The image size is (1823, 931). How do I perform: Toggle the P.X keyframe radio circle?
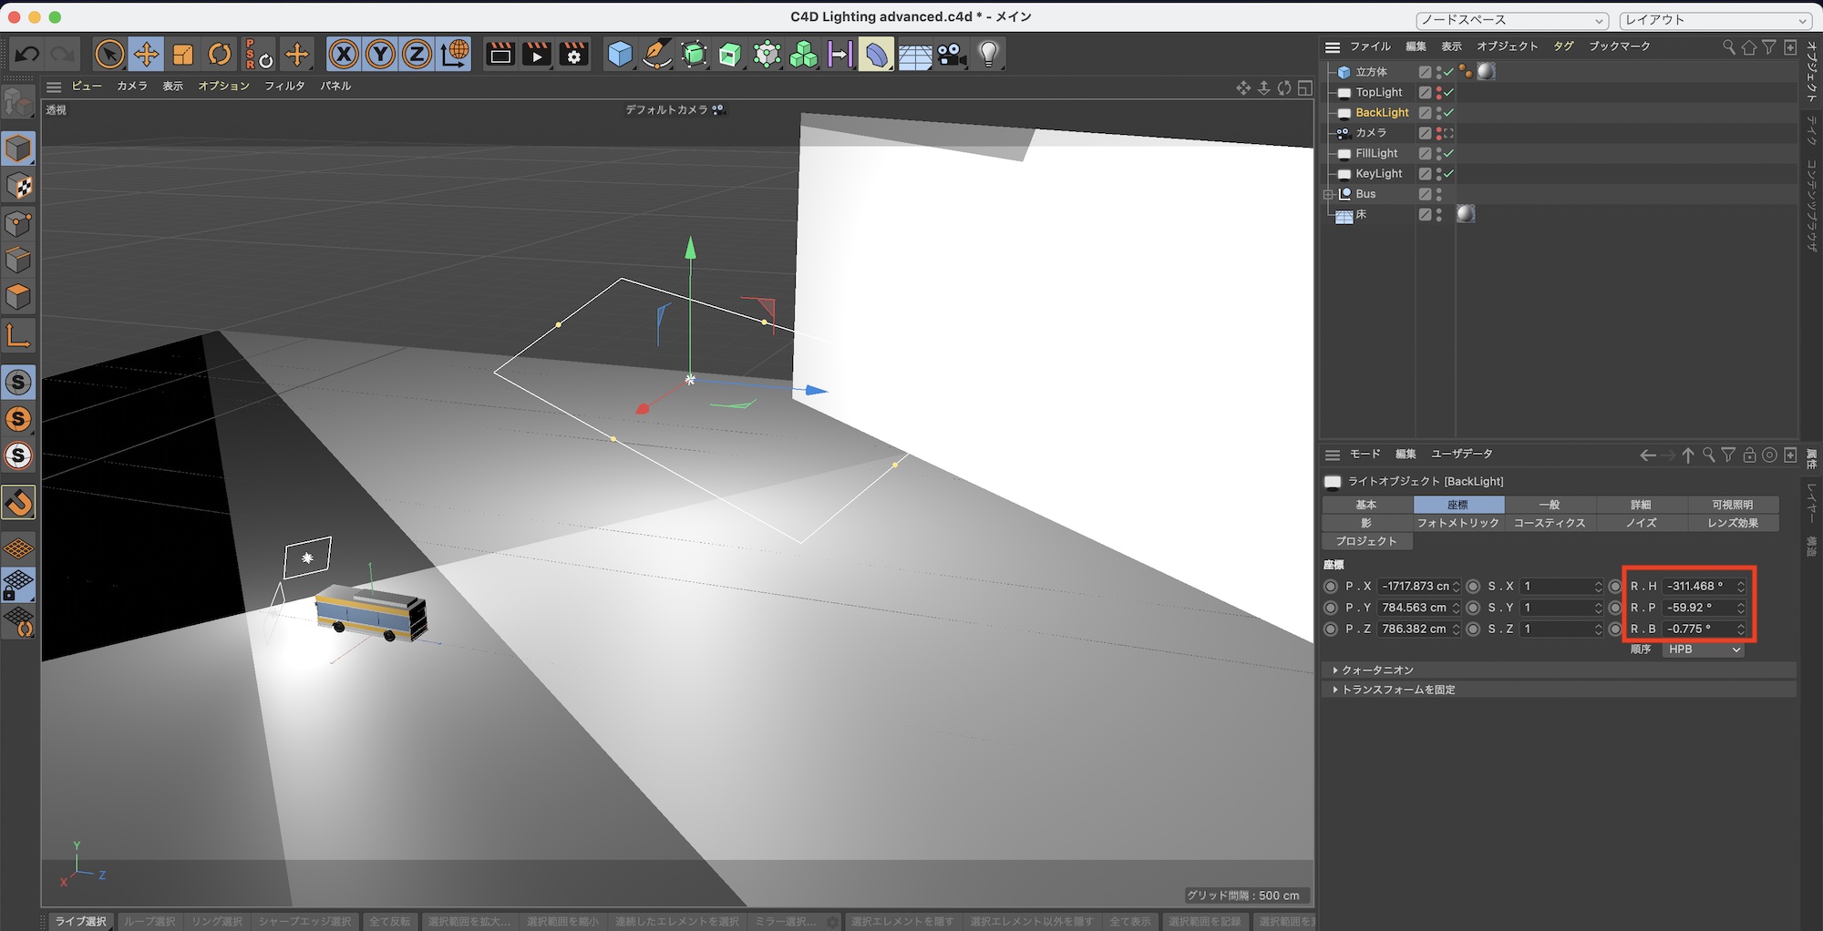pyautogui.click(x=1331, y=587)
